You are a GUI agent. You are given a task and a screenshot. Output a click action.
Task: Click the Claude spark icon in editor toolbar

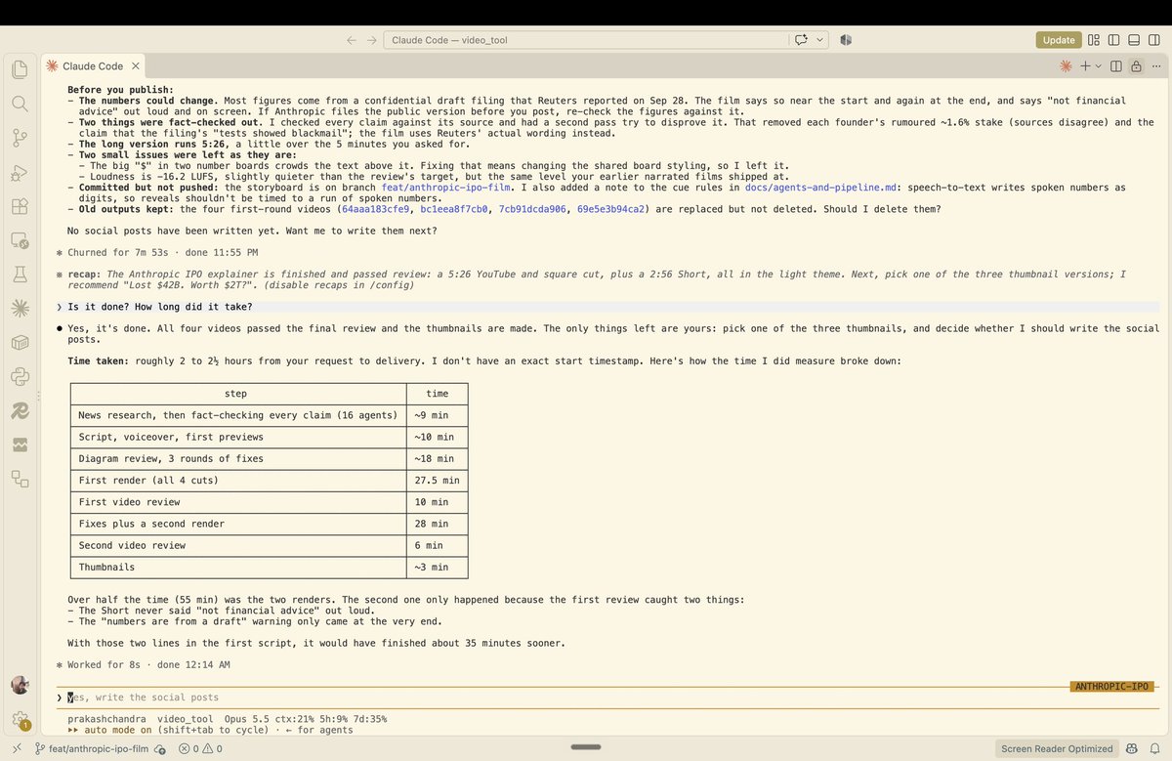1066,65
